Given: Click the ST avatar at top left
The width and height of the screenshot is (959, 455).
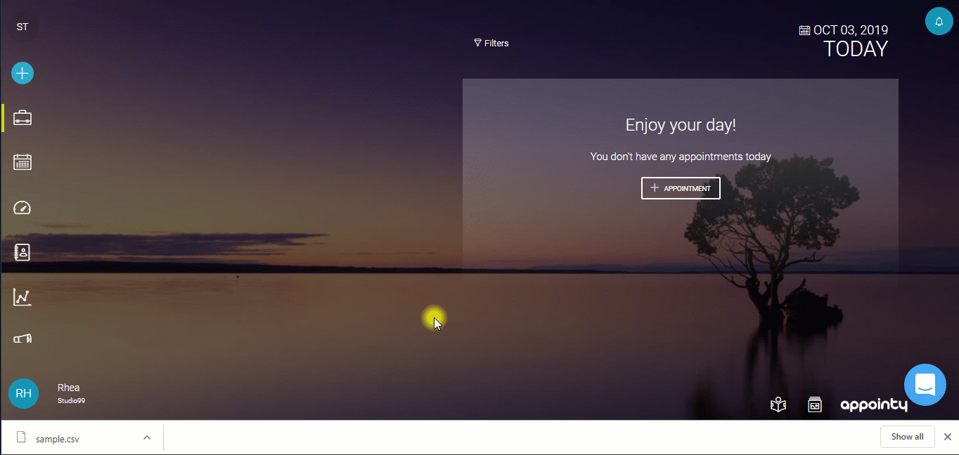Looking at the screenshot, I should point(22,27).
